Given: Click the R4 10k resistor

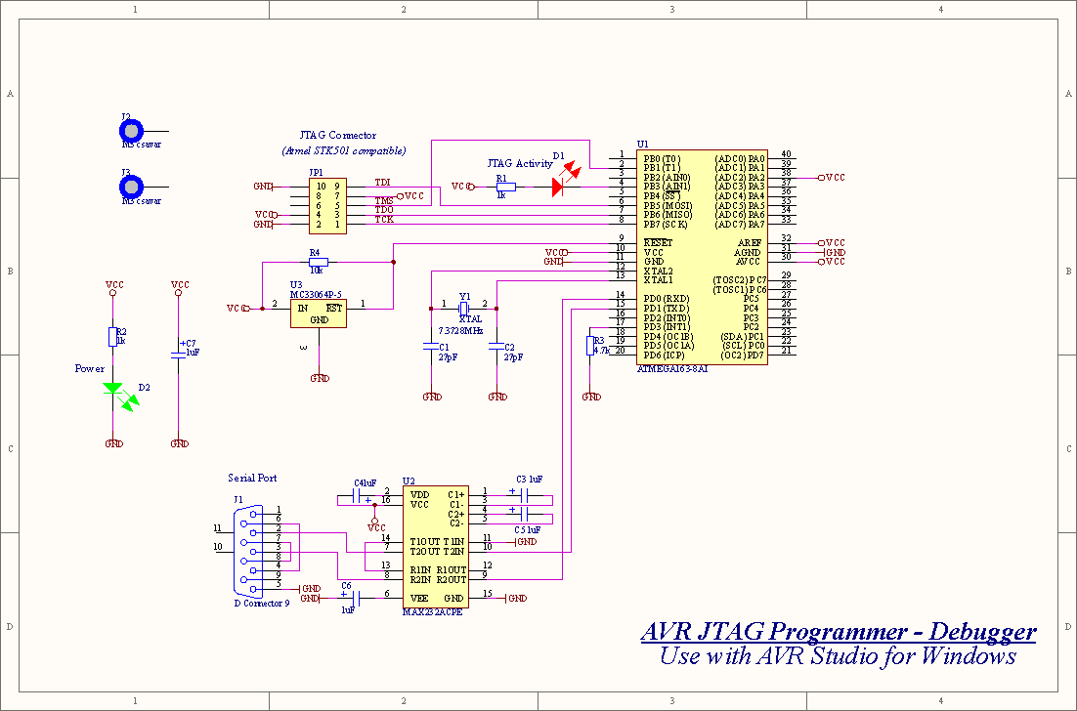Looking at the screenshot, I should pyautogui.click(x=317, y=262).
